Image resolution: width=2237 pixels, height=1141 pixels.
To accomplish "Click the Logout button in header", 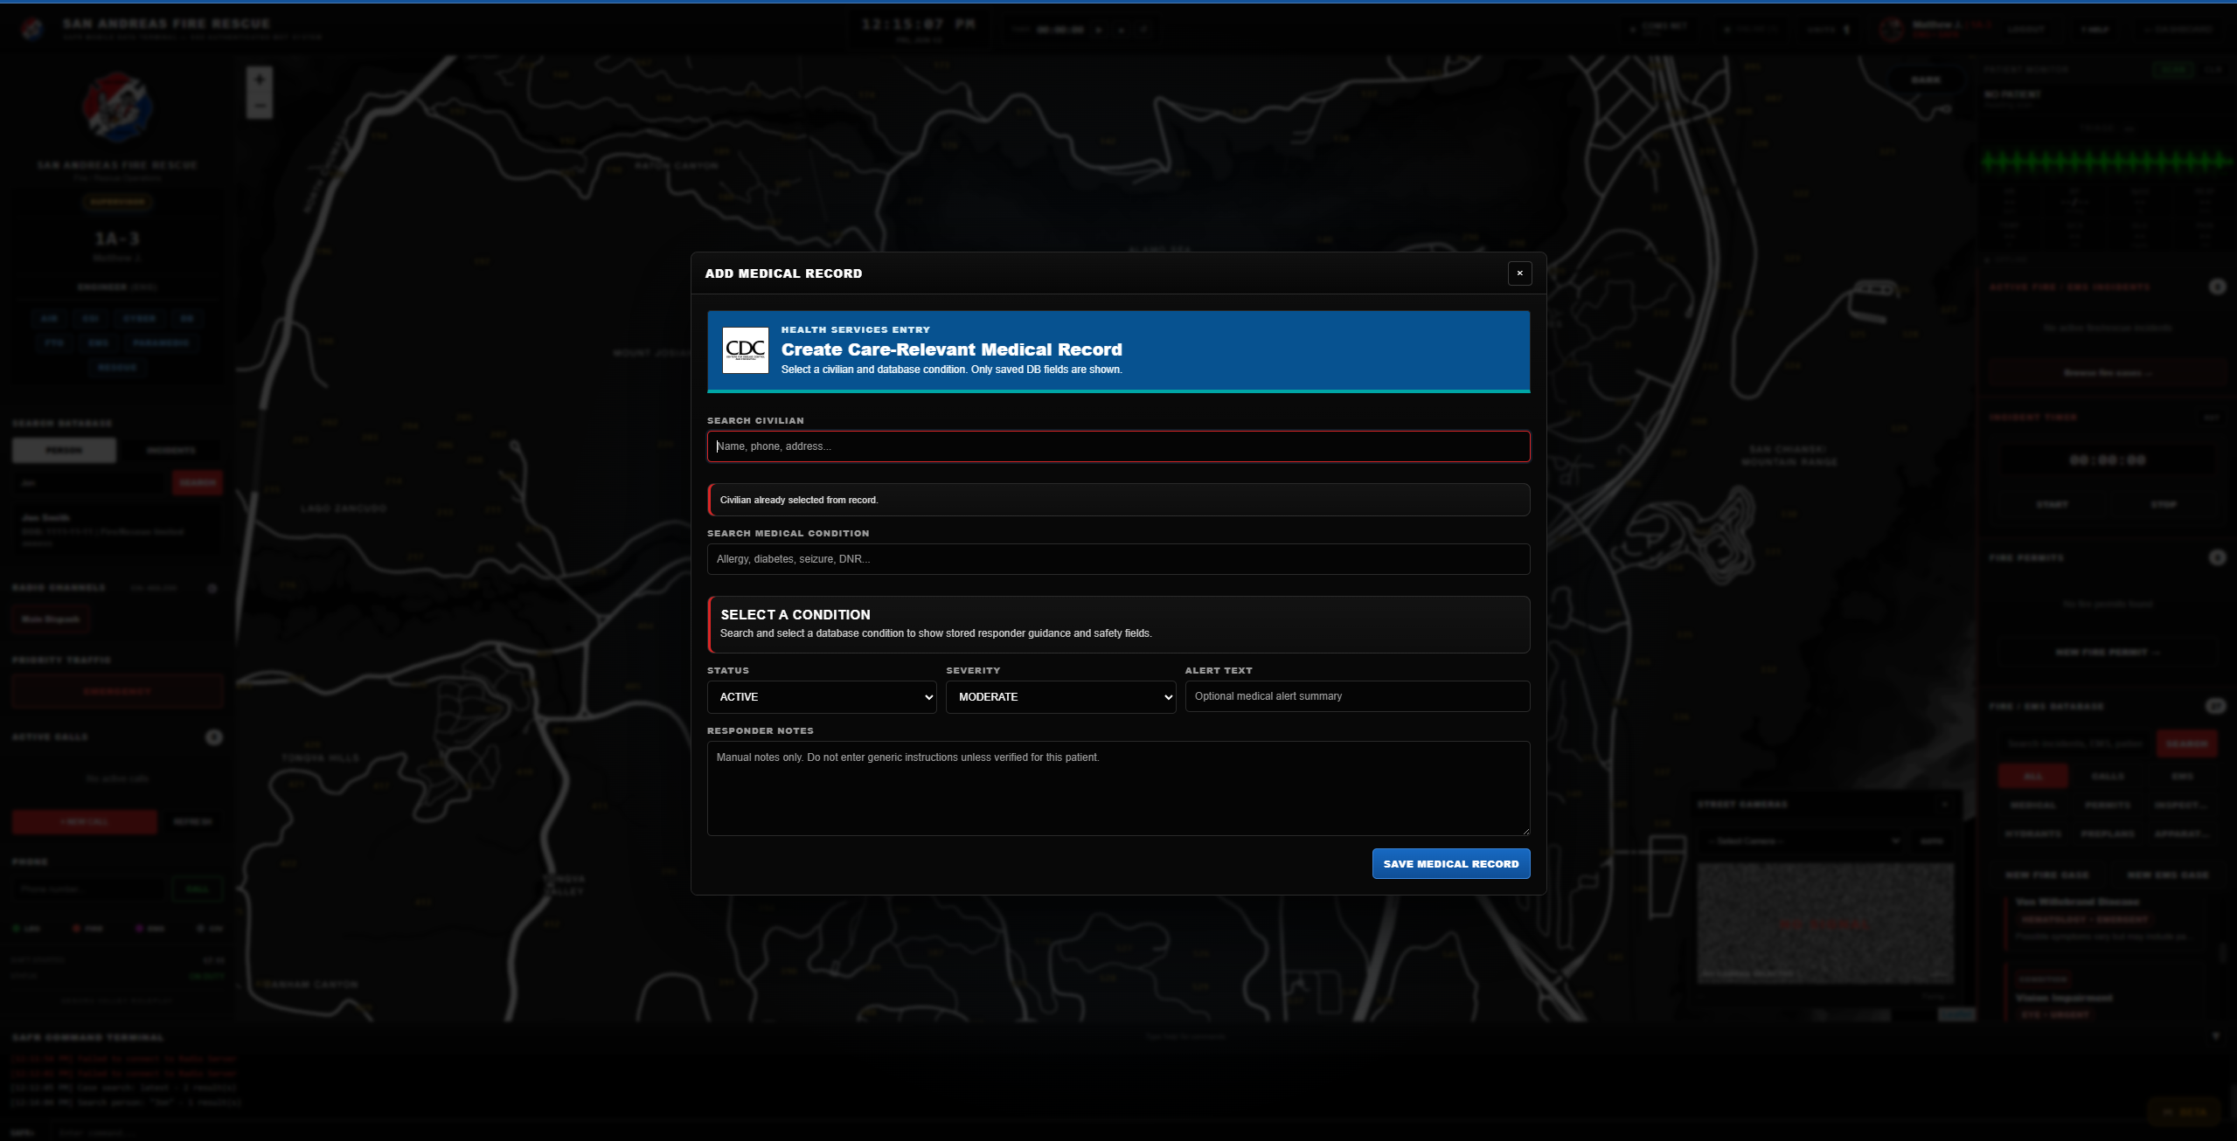I will (2025, 30).
